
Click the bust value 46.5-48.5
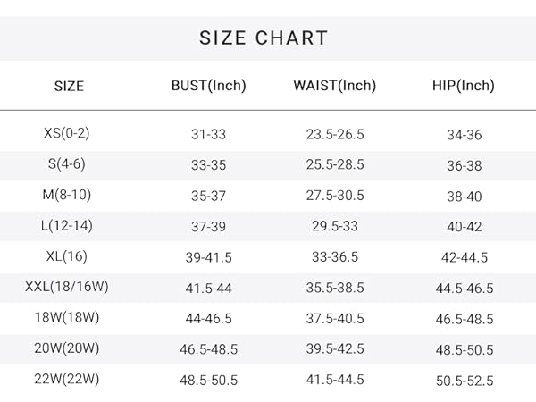coord(208,349)
